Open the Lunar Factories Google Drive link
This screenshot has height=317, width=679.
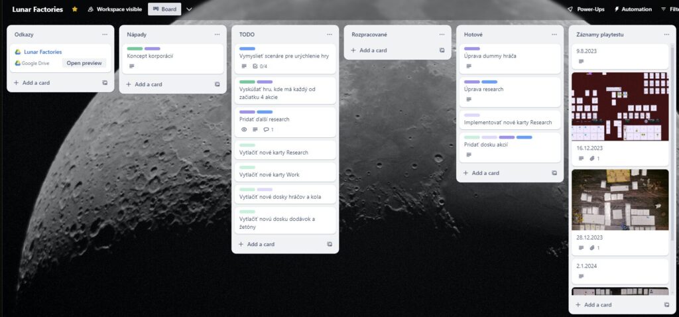[x=43, y=52]
